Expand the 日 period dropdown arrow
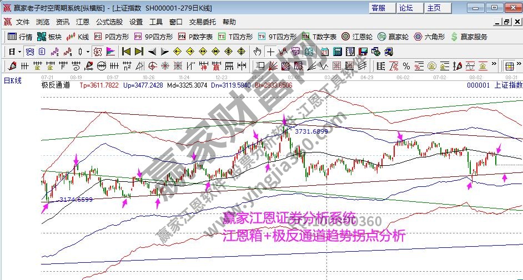Image resolution: width=523 pixels, height=280 pixels. click(x=19, y=52)
